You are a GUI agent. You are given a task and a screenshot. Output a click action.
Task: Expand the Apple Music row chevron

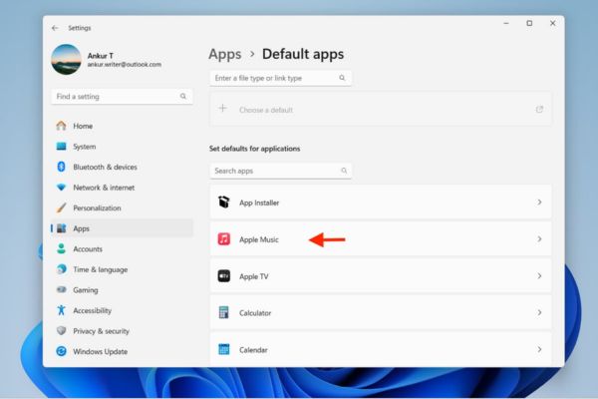[539, 239]
